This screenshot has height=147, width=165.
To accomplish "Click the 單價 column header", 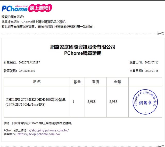I will tap(96, 82).
